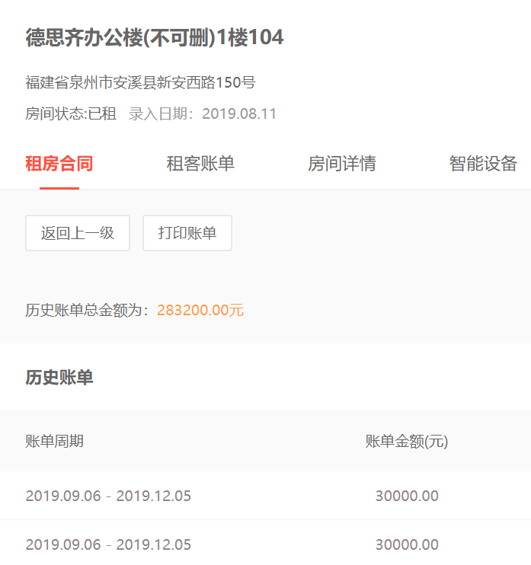Click the 打印账单 button

coord(187,233)
